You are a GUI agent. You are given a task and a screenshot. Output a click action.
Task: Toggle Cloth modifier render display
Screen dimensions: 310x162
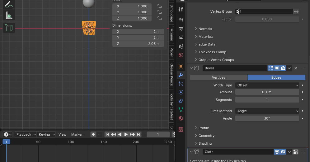283,152
